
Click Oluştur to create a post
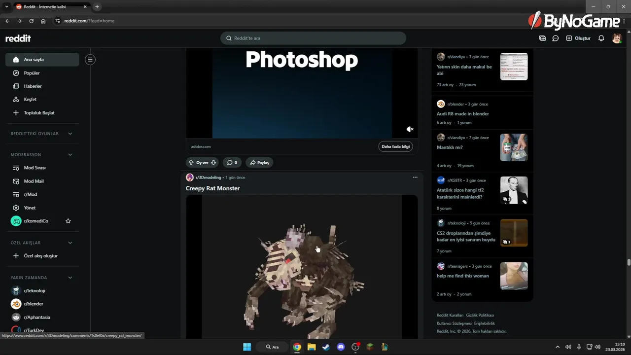pyautogui.click(x=578, y=38)
